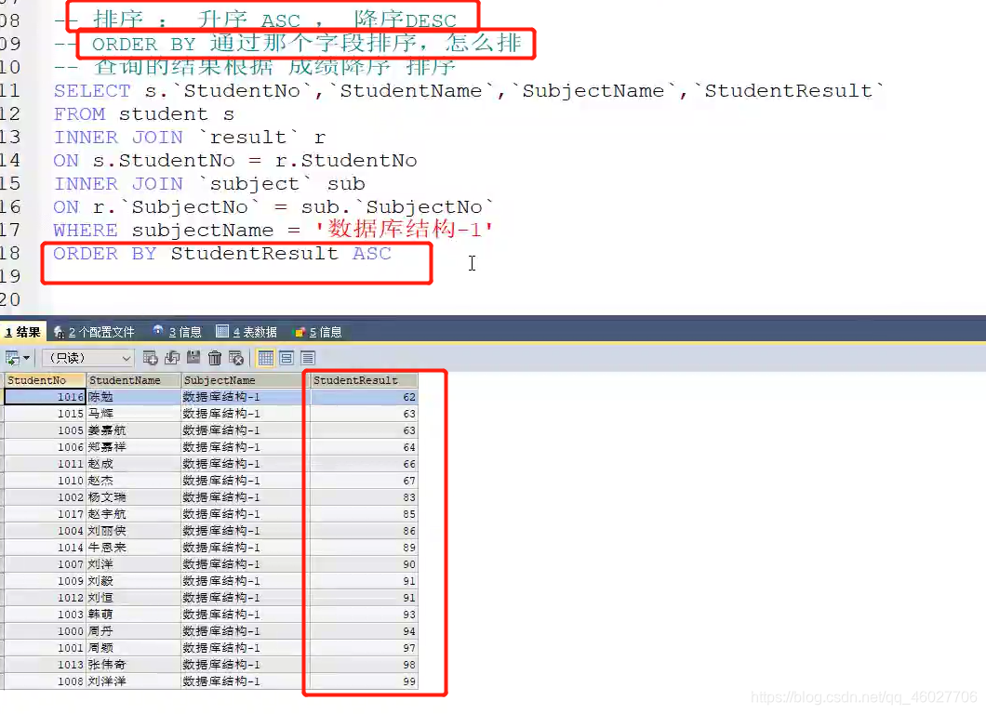Select StudentResult cell 83
This screenshot has width=986, height=714.
point(364,497)
